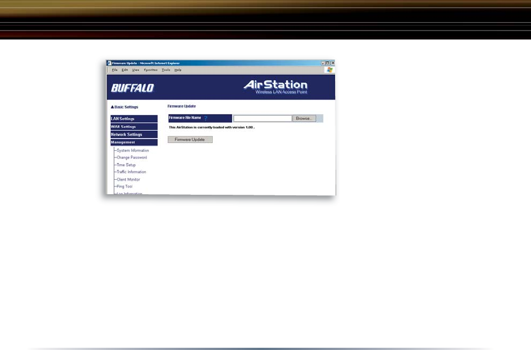Image resolution: width=531 pixels, height=350 pixels.
Task: Minimize the Internet Explorer window
Action: pos(323,63)
